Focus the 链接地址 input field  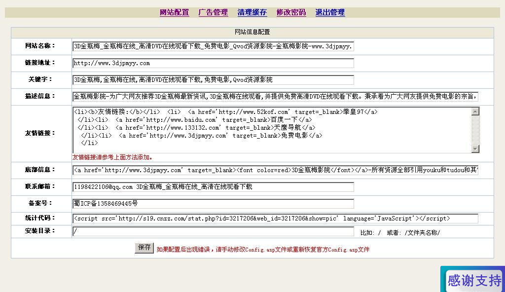coord(213,63)
